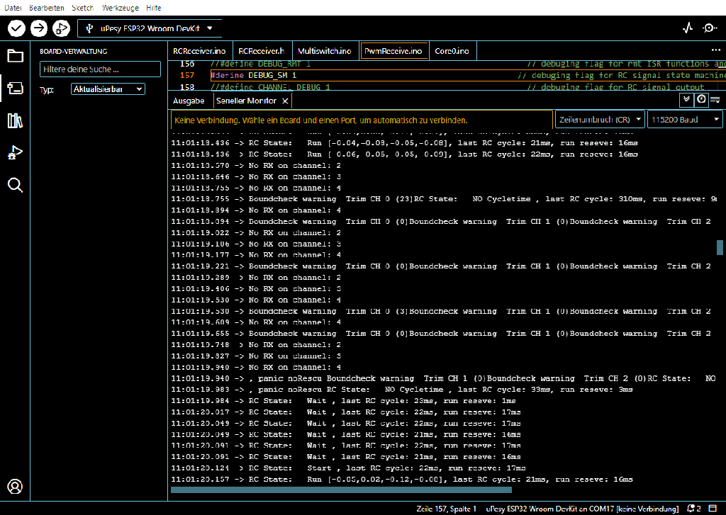Click the Upload arrow button

(39, 28)
